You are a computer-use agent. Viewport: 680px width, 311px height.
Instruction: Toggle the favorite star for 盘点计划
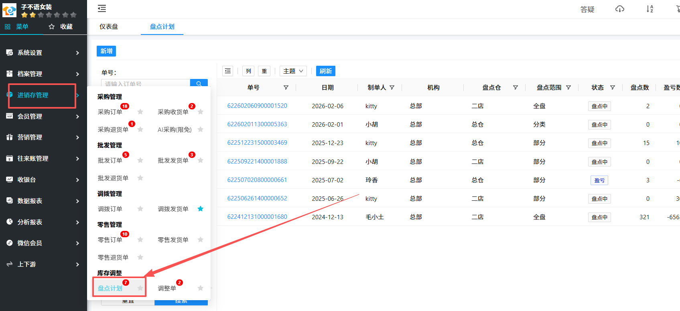[140, 288]
